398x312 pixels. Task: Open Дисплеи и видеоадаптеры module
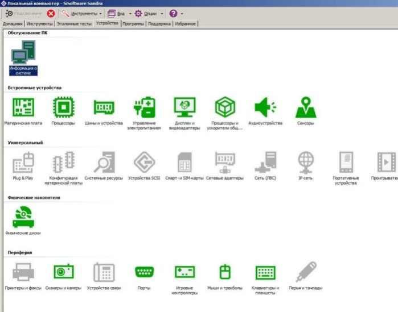184,114
